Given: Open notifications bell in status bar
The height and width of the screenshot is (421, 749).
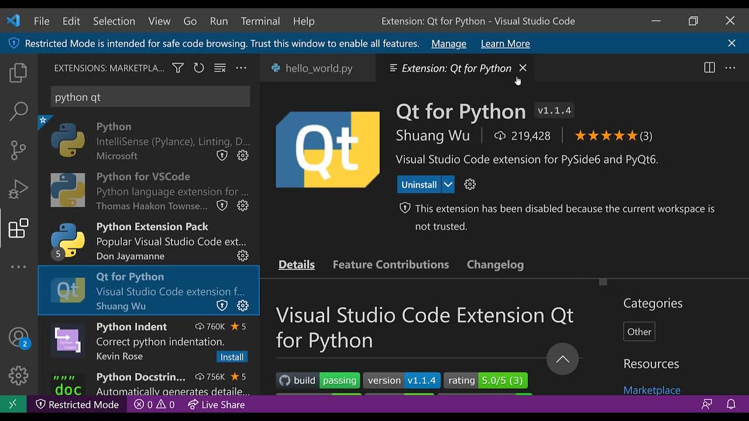Looking at the screenshot, I should [x=731, y=405].
